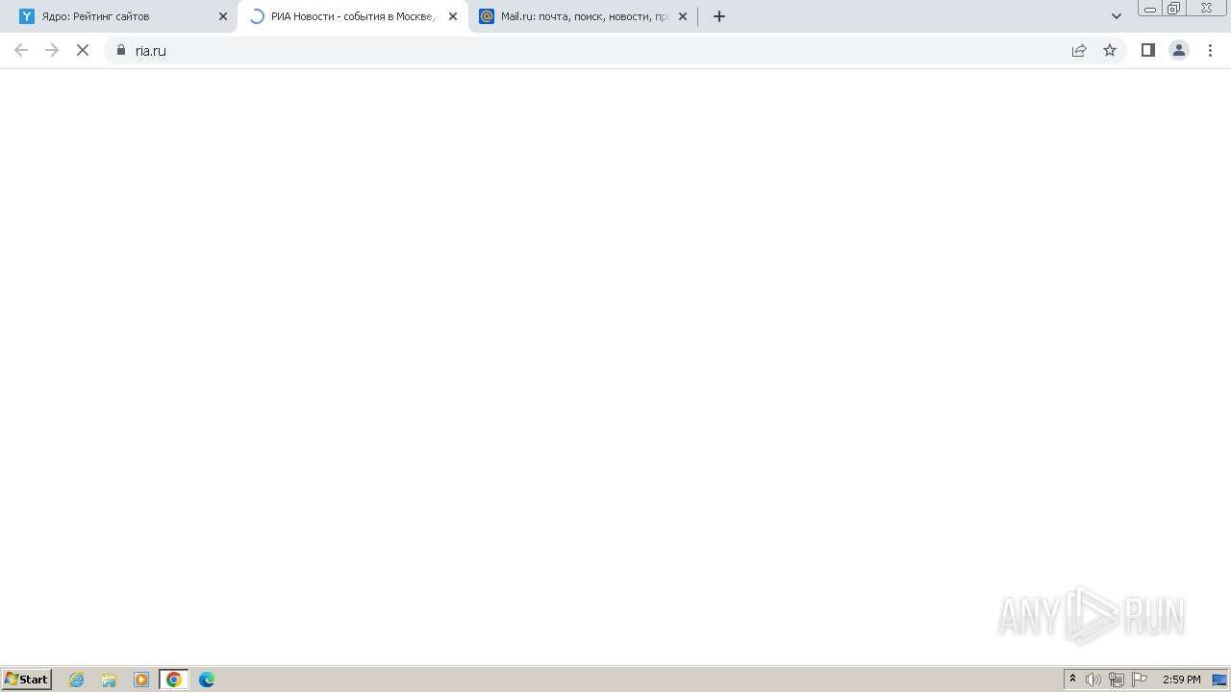Click the show desktop tray icon
This screenshot has height=692, width=1231.
[x=1219, y=680]
